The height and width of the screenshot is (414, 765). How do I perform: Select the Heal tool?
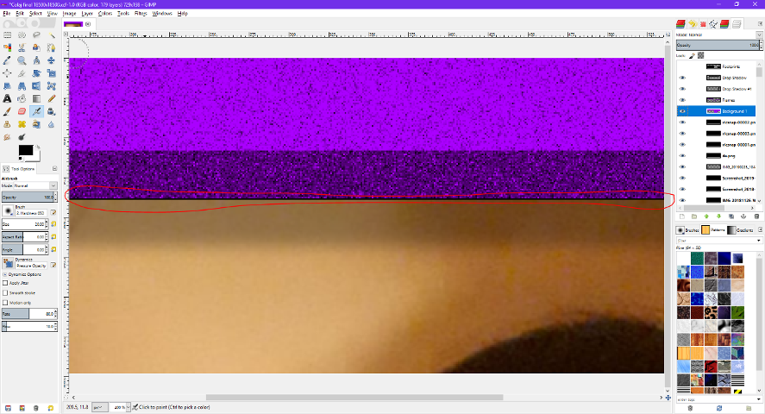point(22,124)
